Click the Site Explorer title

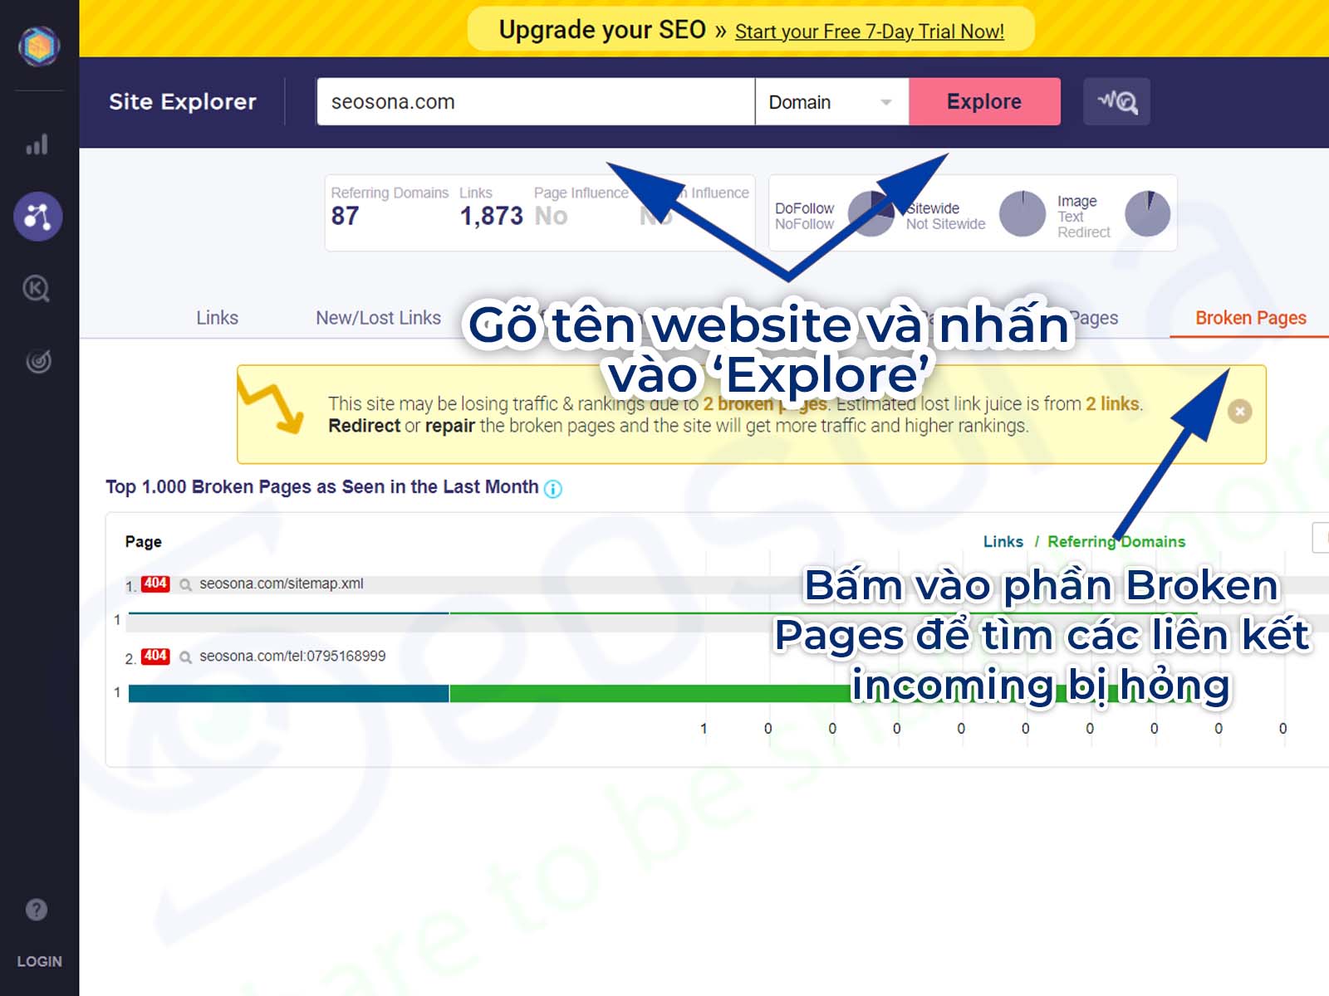(183, 101)
